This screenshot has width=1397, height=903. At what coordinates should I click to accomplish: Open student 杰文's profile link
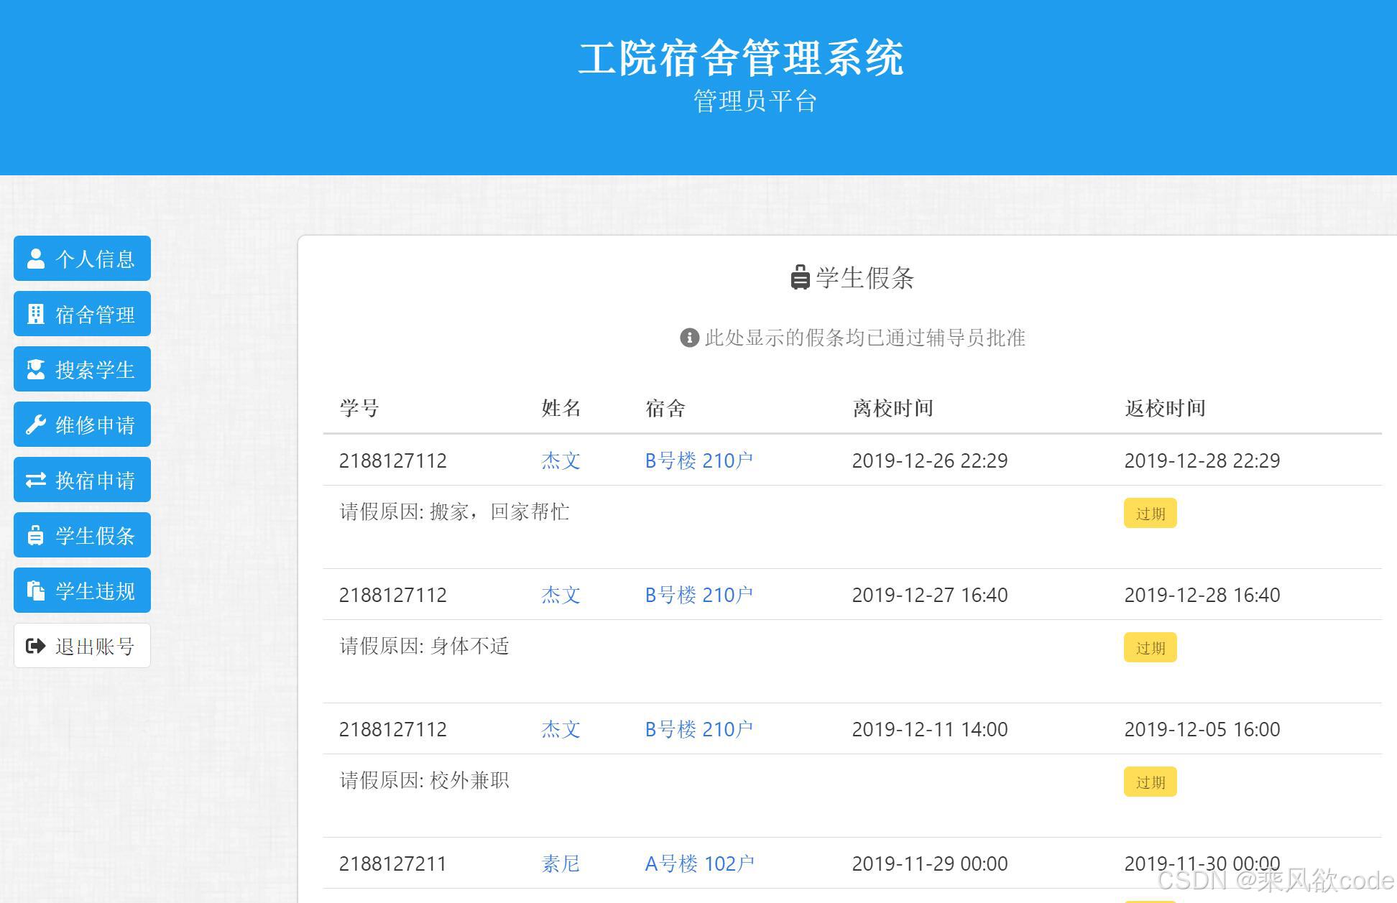(x=561, y=460)
